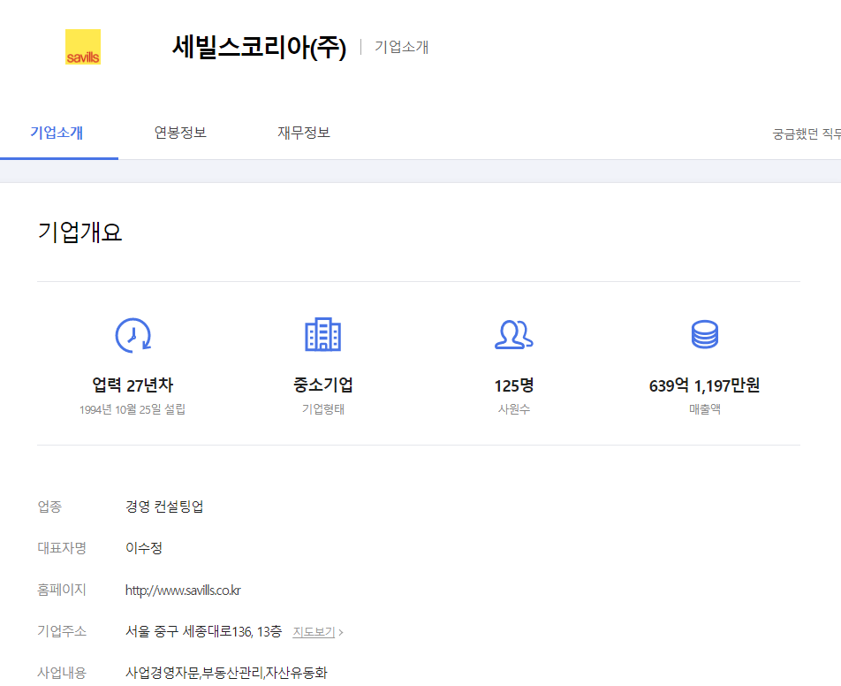This screenshot has height=686, width=841.
Task: Click the Savills company logo
Action: [83, 47]
